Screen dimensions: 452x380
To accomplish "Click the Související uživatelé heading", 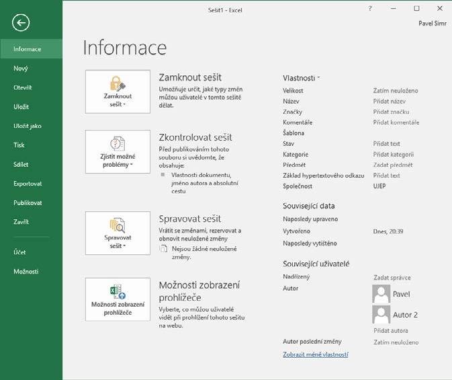I will [x=316, y=264].
